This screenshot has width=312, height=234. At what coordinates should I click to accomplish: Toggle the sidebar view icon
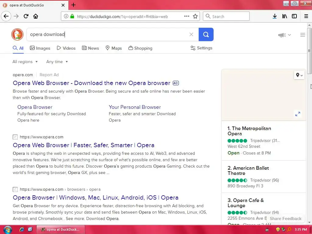[294, 16]
